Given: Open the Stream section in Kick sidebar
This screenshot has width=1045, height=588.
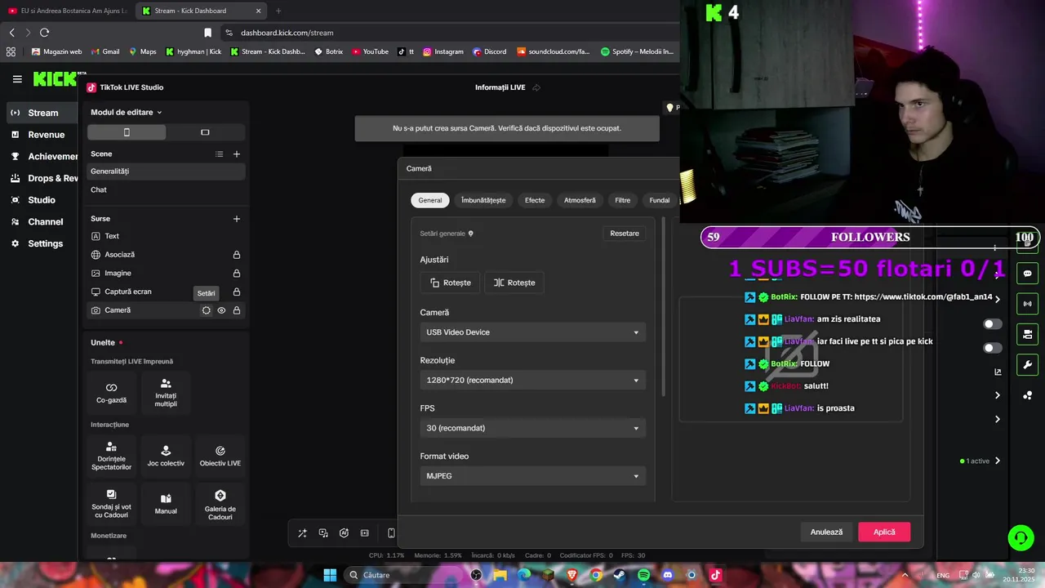Looking at the screenshot, I should coord(42,113).
